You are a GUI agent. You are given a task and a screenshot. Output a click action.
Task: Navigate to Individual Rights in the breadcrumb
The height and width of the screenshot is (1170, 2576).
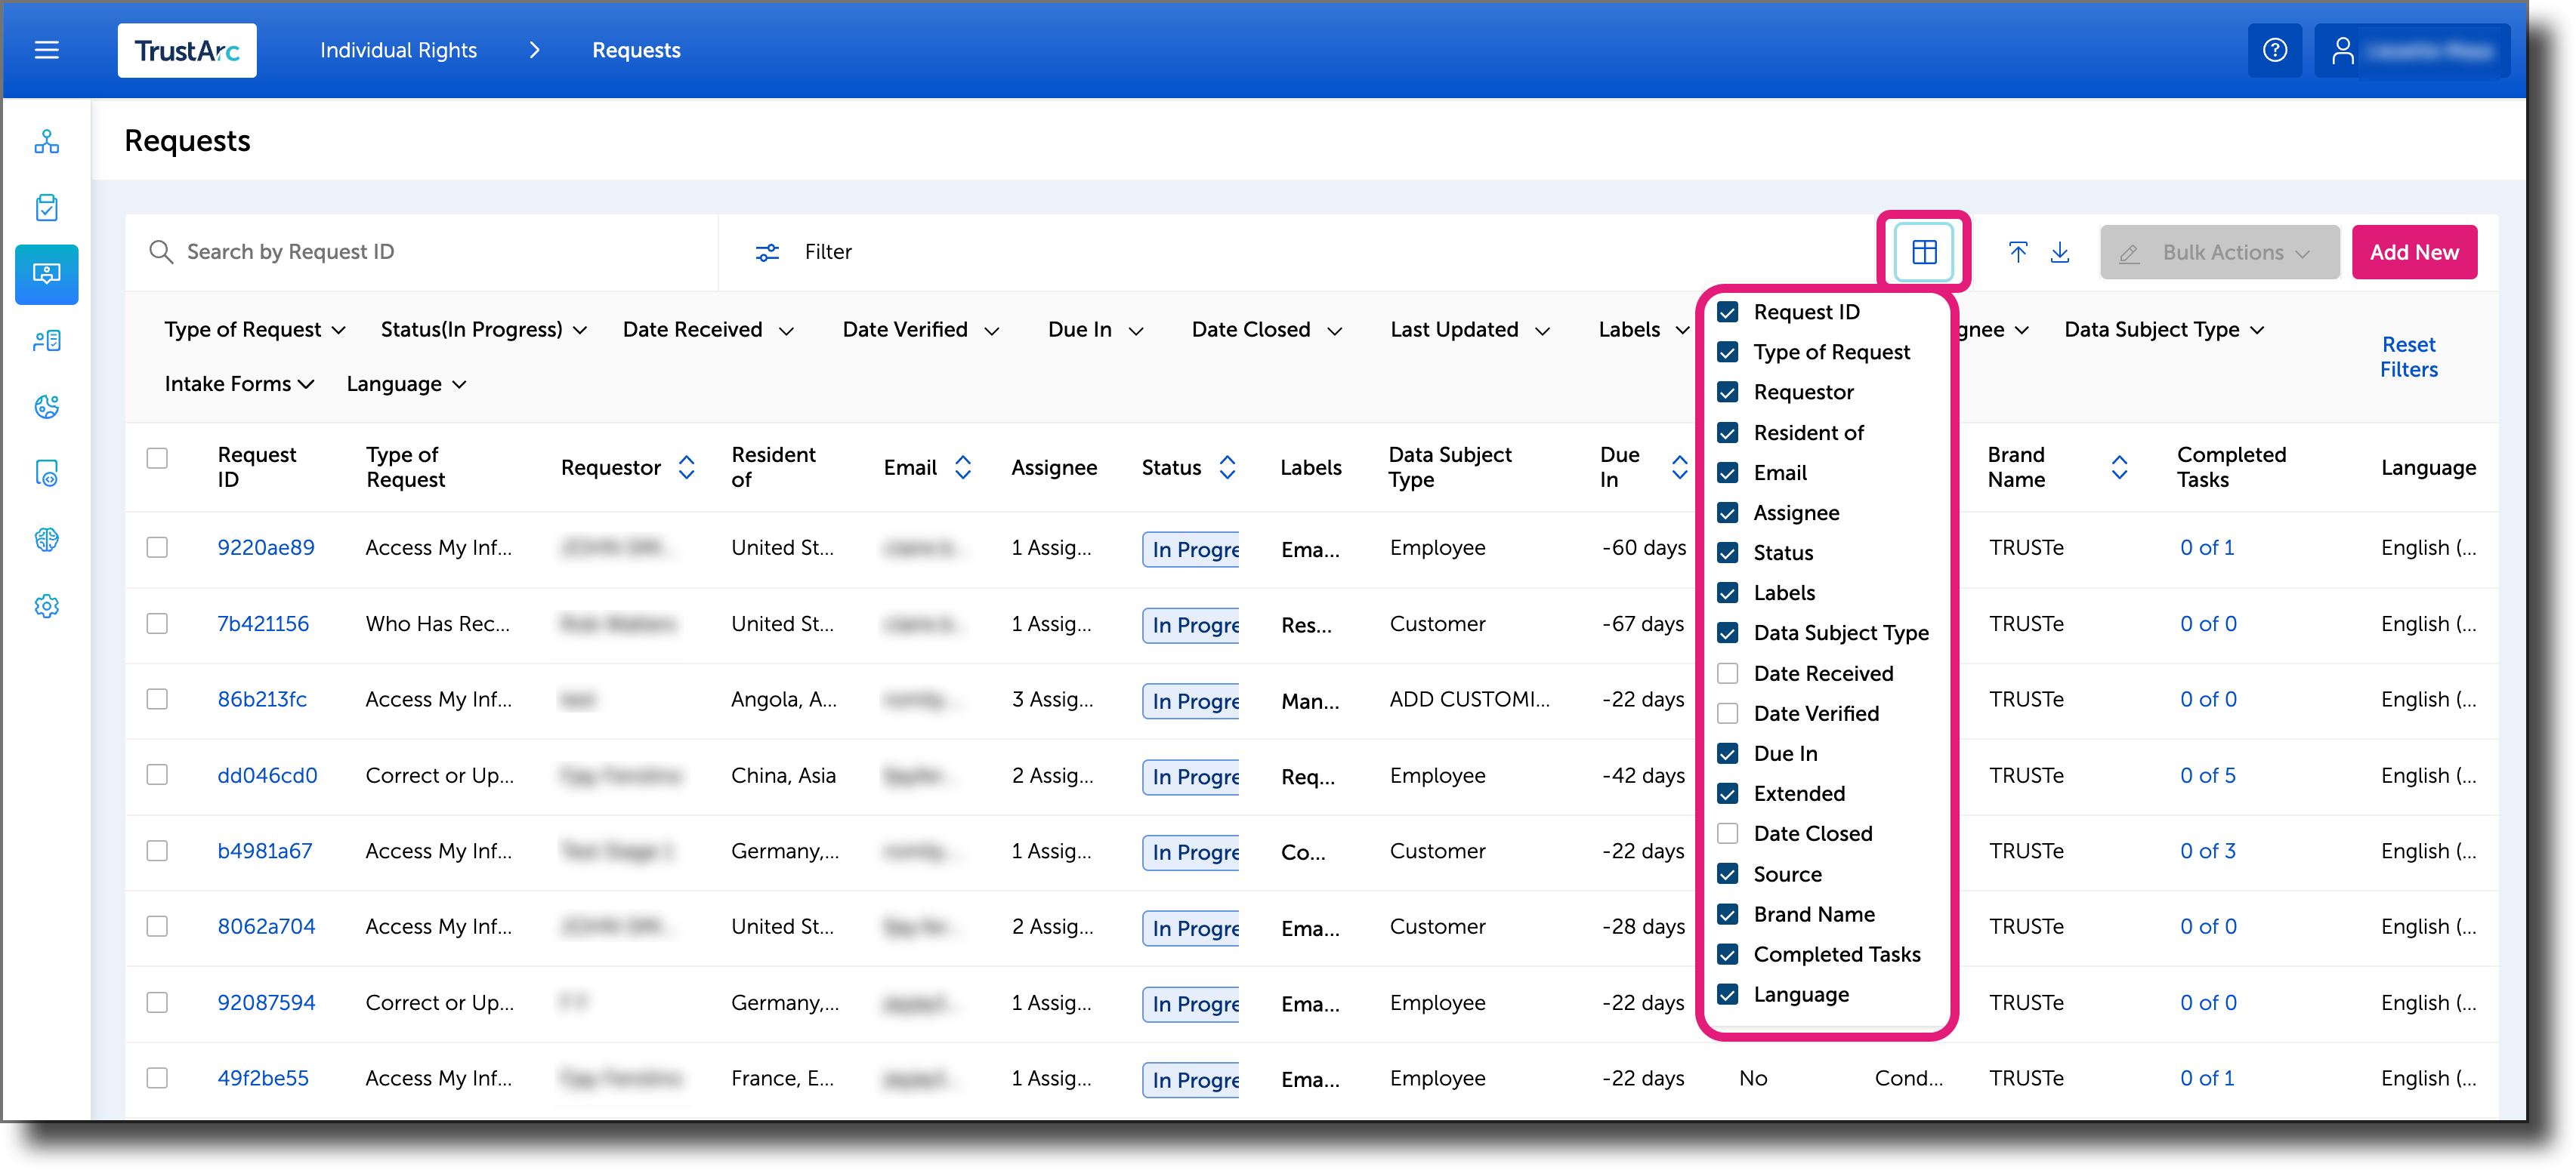[397, 50]
